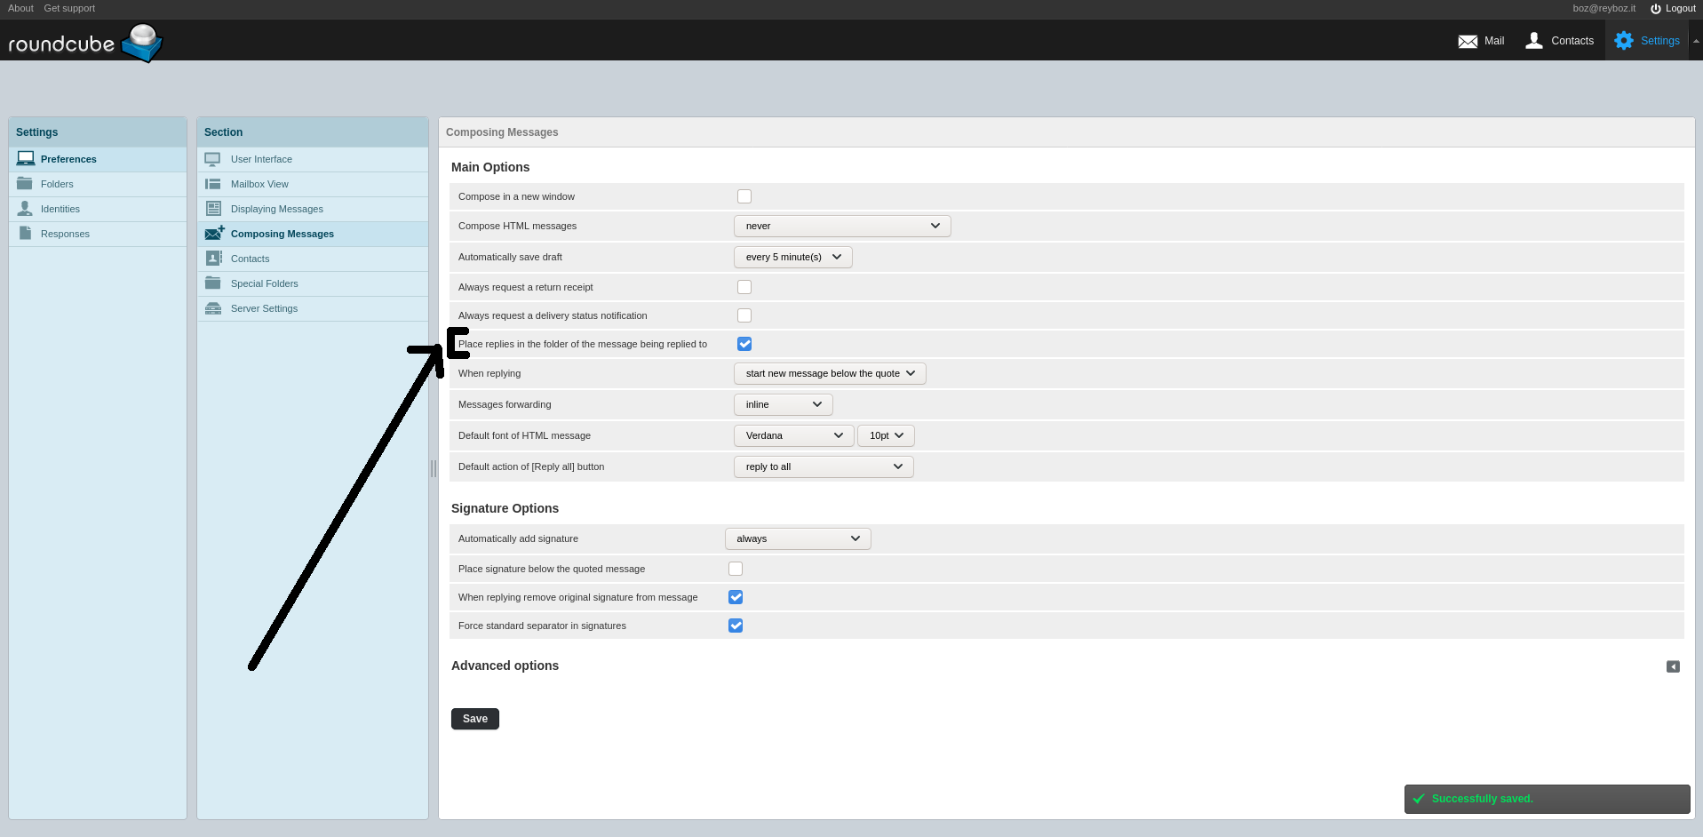
Task: Check Always request a return receipt
Action: [744, 286]
